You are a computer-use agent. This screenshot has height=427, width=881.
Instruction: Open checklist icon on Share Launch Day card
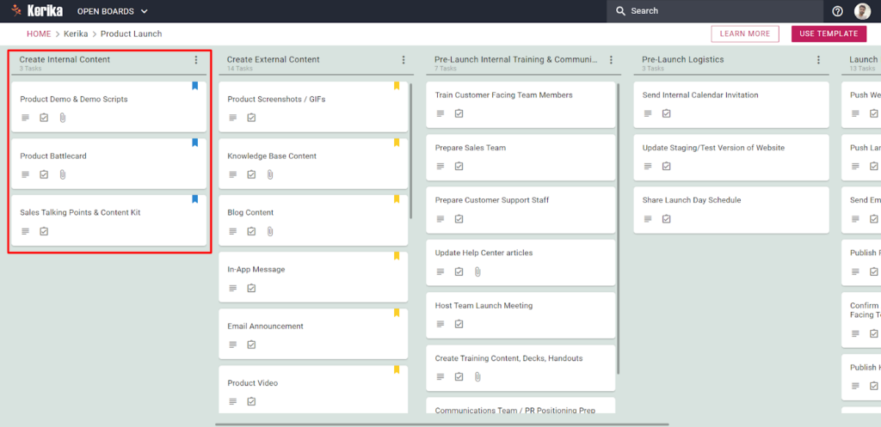667,219
